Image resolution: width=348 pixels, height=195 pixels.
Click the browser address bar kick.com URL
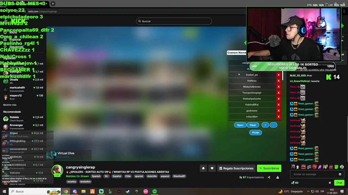pos(43,11)
